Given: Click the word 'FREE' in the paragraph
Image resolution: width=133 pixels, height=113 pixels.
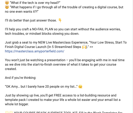Looking at the screenshot, I should click(x=58, y=95).
